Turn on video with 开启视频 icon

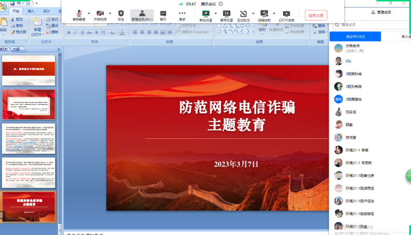pos(100,13)
